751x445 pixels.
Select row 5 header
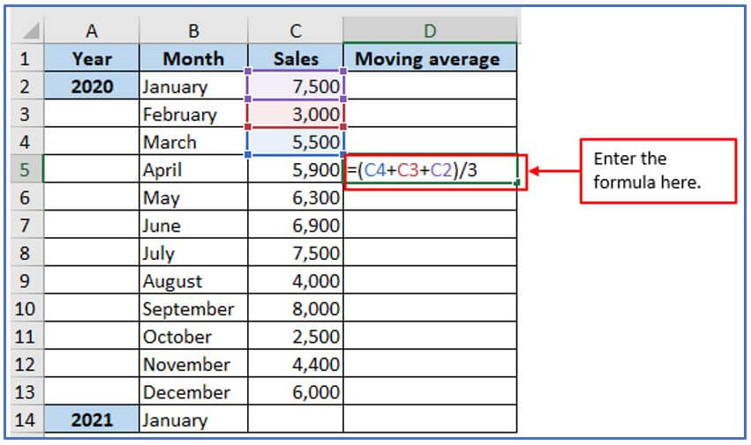(x=25, y=169)
